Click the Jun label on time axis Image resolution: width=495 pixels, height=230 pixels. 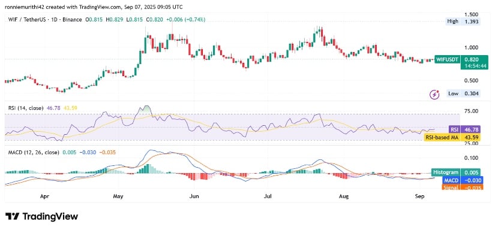(x=194, y=196)
